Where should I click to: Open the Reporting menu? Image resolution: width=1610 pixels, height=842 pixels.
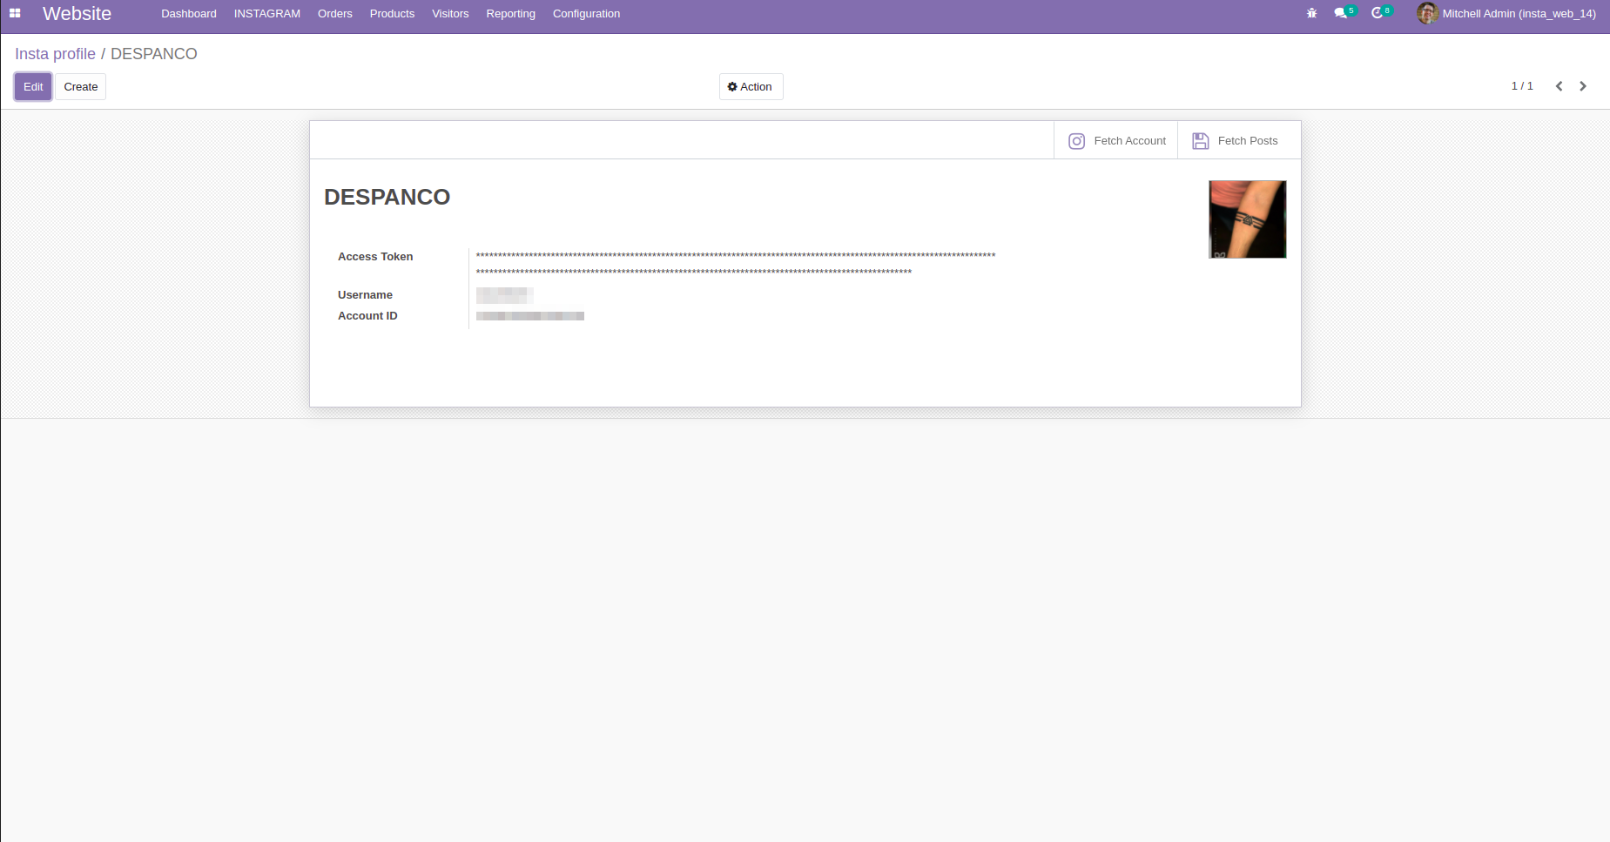tap(511, 14)
